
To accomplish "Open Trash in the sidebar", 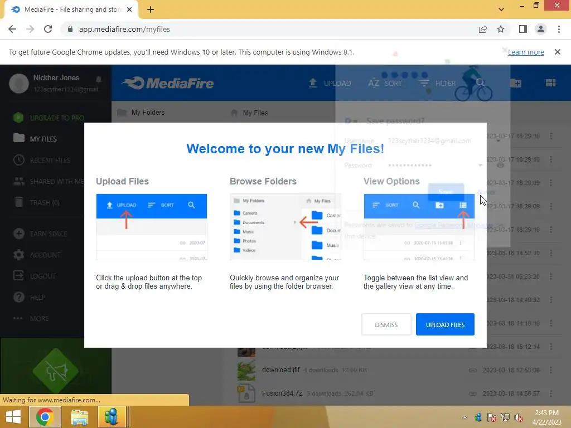I will [36, 202].
